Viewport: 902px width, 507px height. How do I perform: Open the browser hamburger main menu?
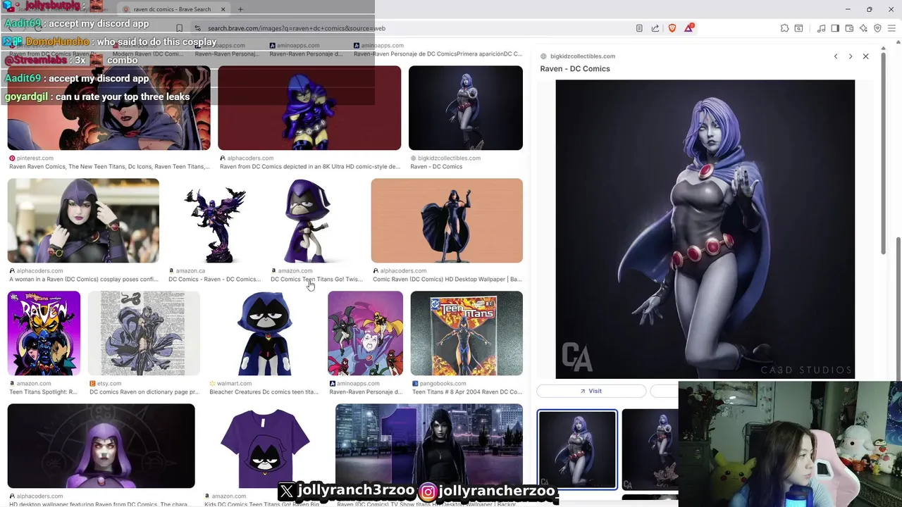coord(892,28)
